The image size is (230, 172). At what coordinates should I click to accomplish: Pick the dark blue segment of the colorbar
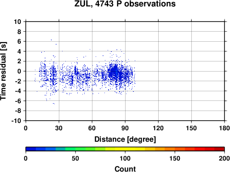click(x=31, y=149)
